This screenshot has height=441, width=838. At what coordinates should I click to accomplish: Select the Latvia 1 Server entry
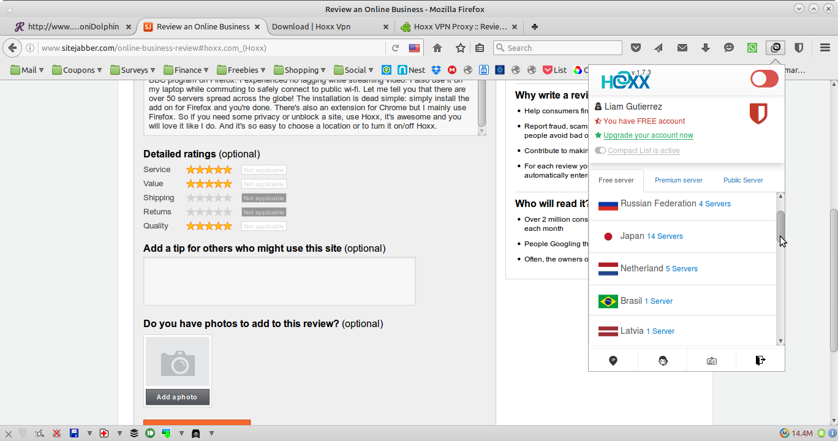pyautogui.click(x=682, y=331)
